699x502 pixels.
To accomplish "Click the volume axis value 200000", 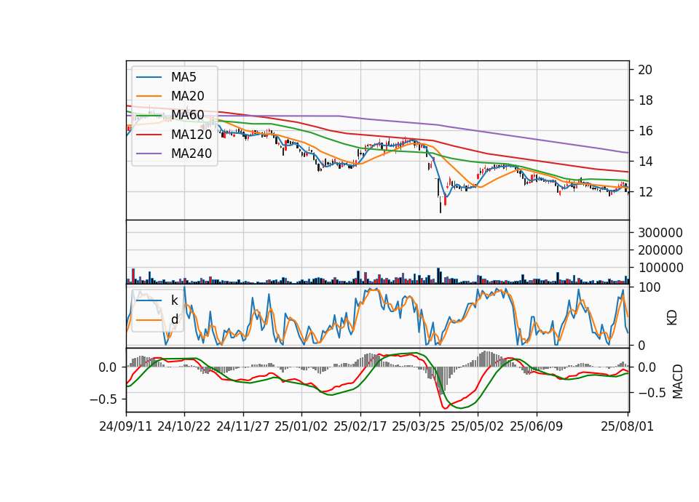I will (x=660, y=250).
